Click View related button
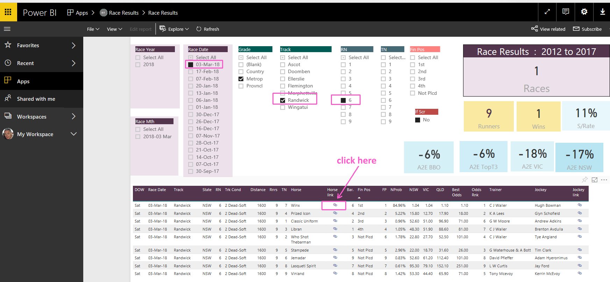This screenshot has height=282, width=610. click(x=548, y=29)
